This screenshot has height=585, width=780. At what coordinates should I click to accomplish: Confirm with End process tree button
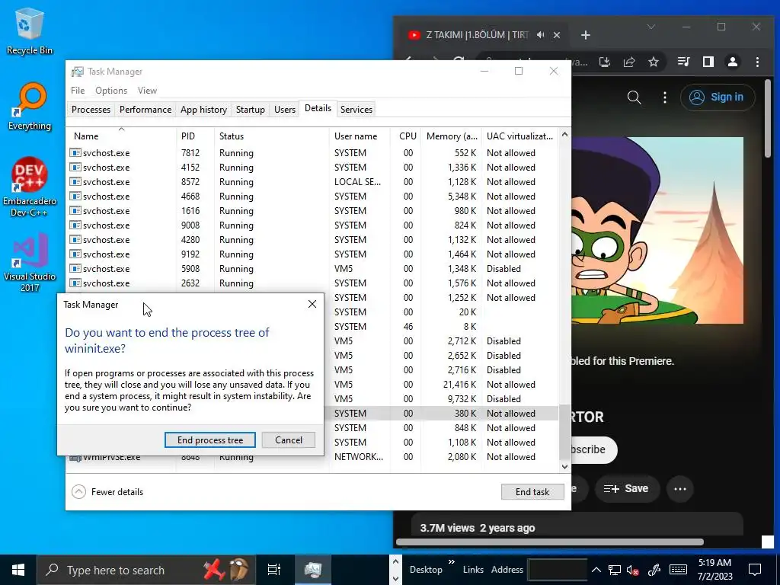(210, 440)
